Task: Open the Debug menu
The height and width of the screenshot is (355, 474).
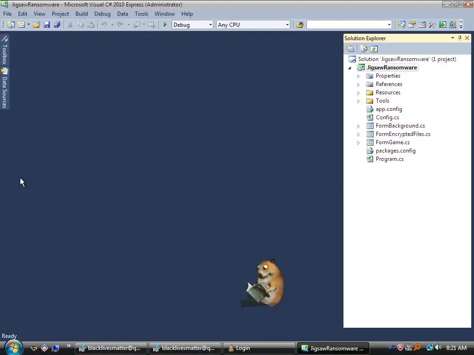Action: click(x=102, y=14)
